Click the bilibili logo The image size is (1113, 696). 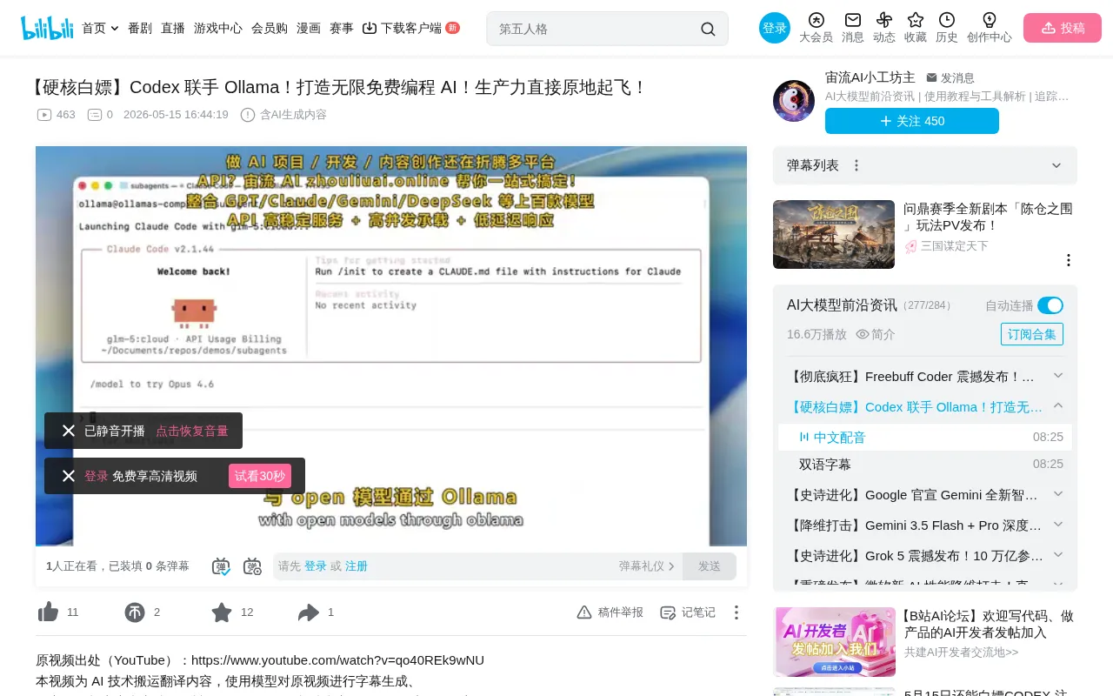(47, 28)
